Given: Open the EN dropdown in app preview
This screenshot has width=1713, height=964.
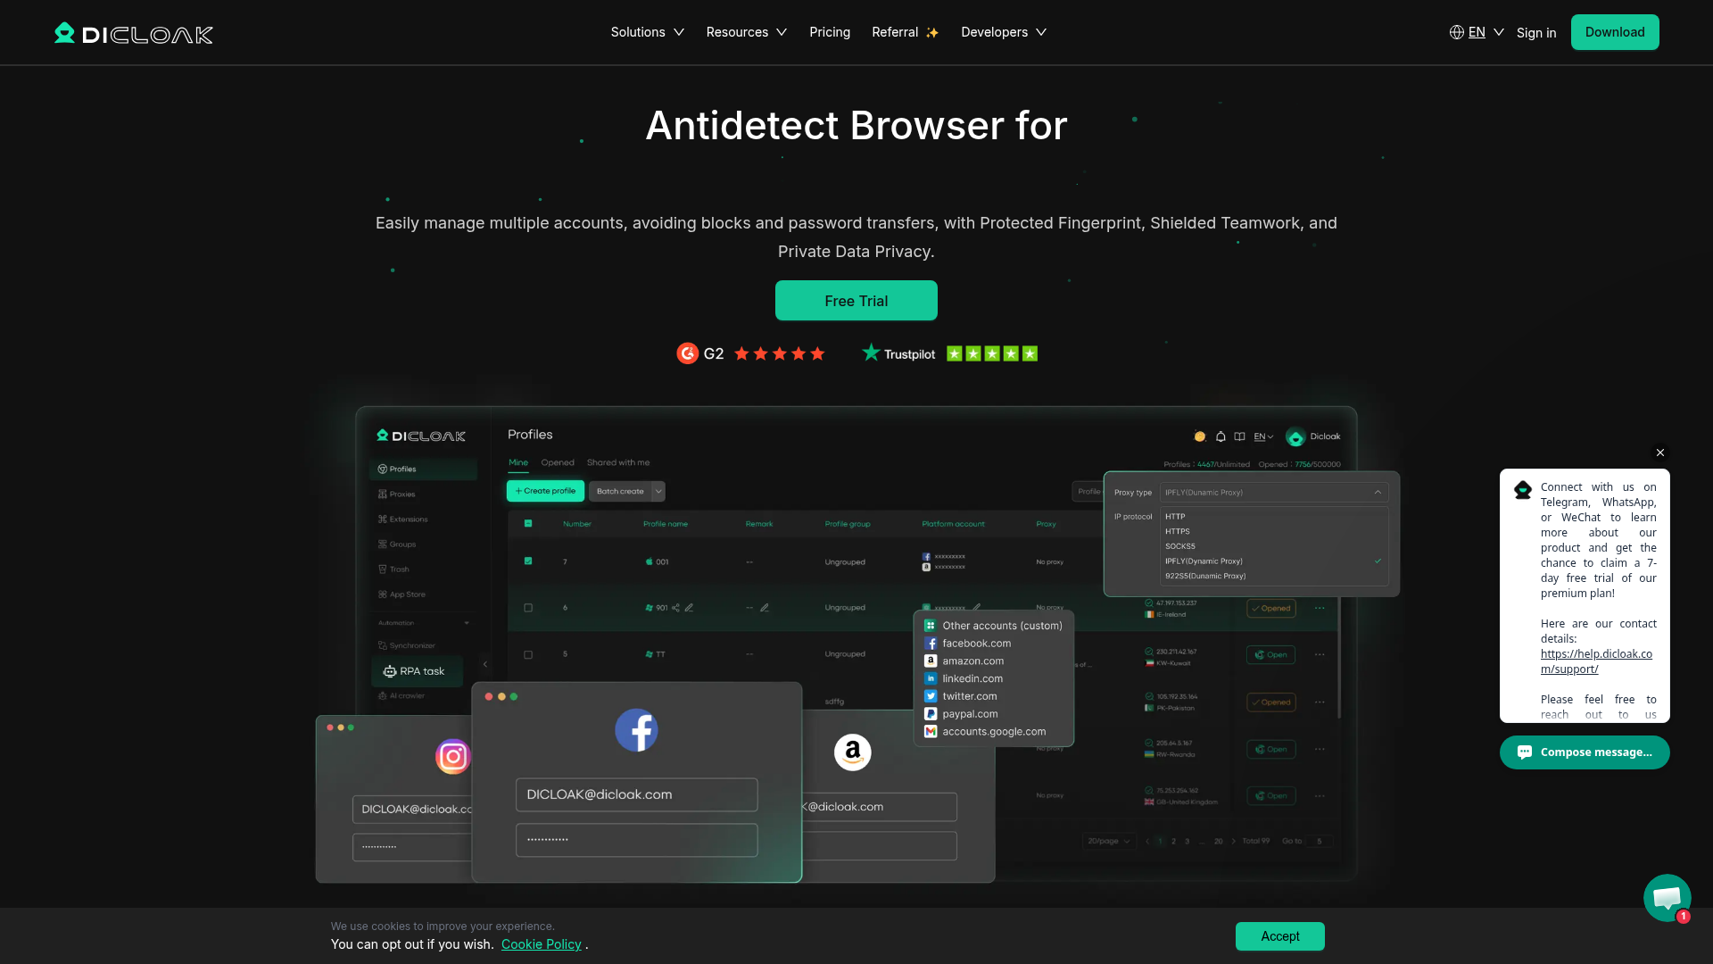Looking at the screenshot, I should click(x=1263, y=436).
